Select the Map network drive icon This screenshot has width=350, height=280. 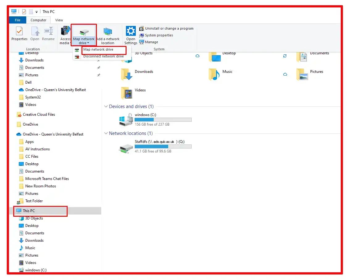tap(84, 33)
